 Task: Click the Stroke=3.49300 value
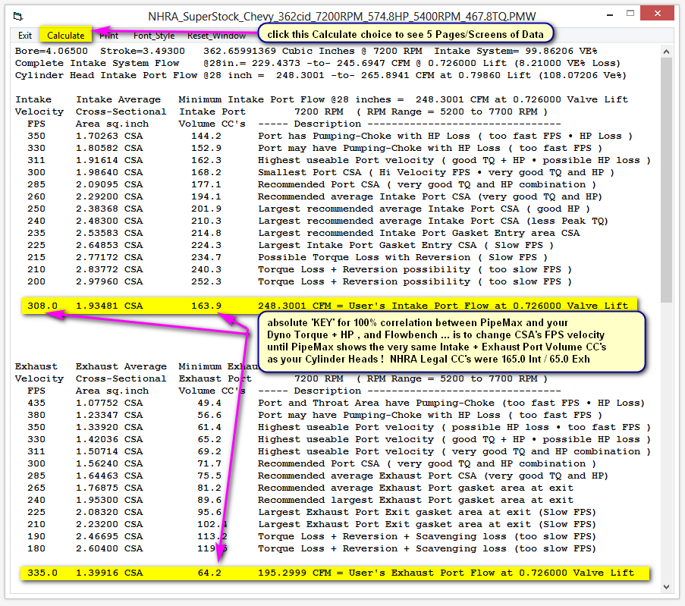coord(143,51)
